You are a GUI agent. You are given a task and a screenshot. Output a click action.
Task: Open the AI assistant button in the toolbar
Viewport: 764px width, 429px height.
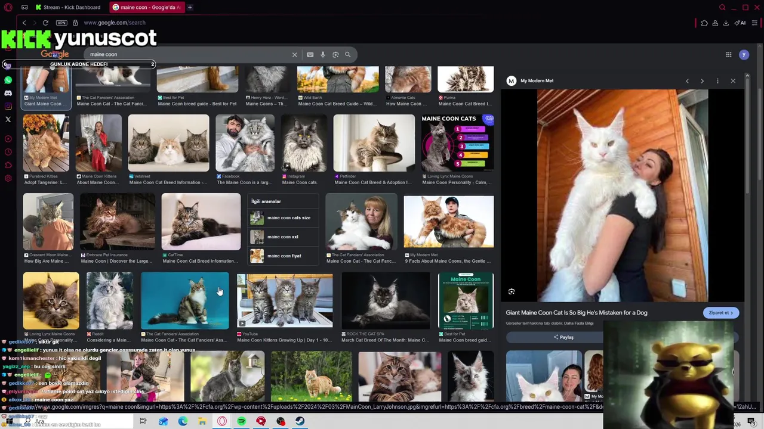click(x=740, y=23)
